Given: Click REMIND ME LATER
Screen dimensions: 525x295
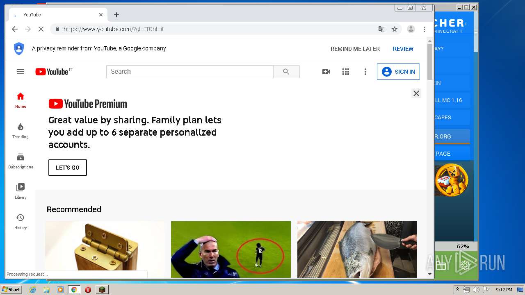Looking at the screenshot, I should tap(355, 49).
